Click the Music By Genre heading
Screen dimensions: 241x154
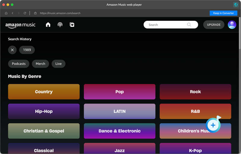pyautogui.click(x=25, y=76)
